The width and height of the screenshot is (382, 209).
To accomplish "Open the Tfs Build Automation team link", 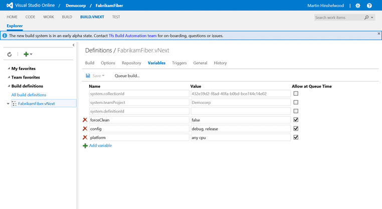I will coord(132,35).
